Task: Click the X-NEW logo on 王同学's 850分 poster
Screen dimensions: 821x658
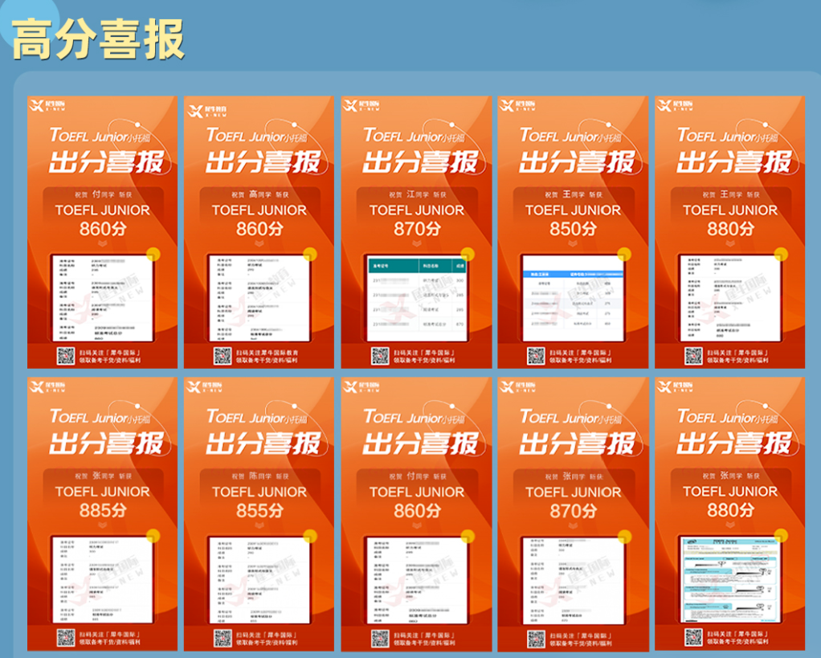Action: pyautogui.click(x=517, y=106)
